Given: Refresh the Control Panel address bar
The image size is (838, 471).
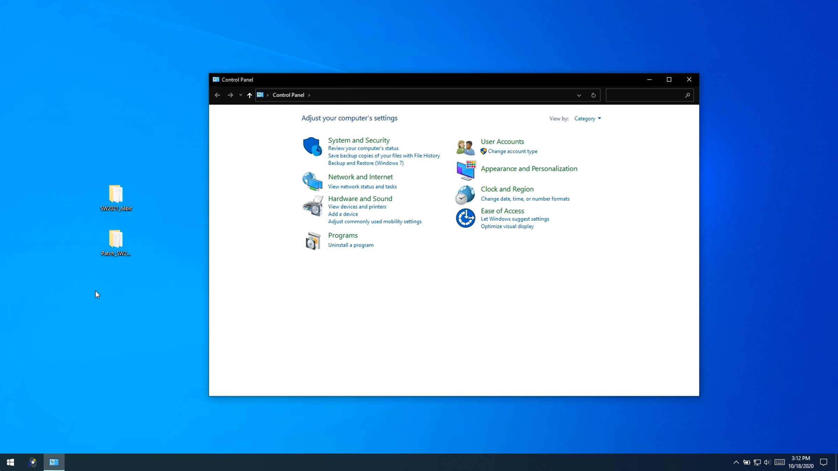Looking at the screenshot, I should pyautogui.click(x=593, y=95).
